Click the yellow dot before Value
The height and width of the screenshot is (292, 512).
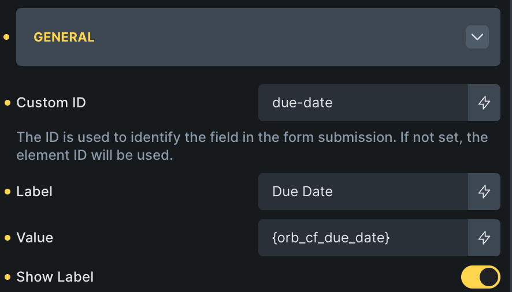(x=7, y=237)
